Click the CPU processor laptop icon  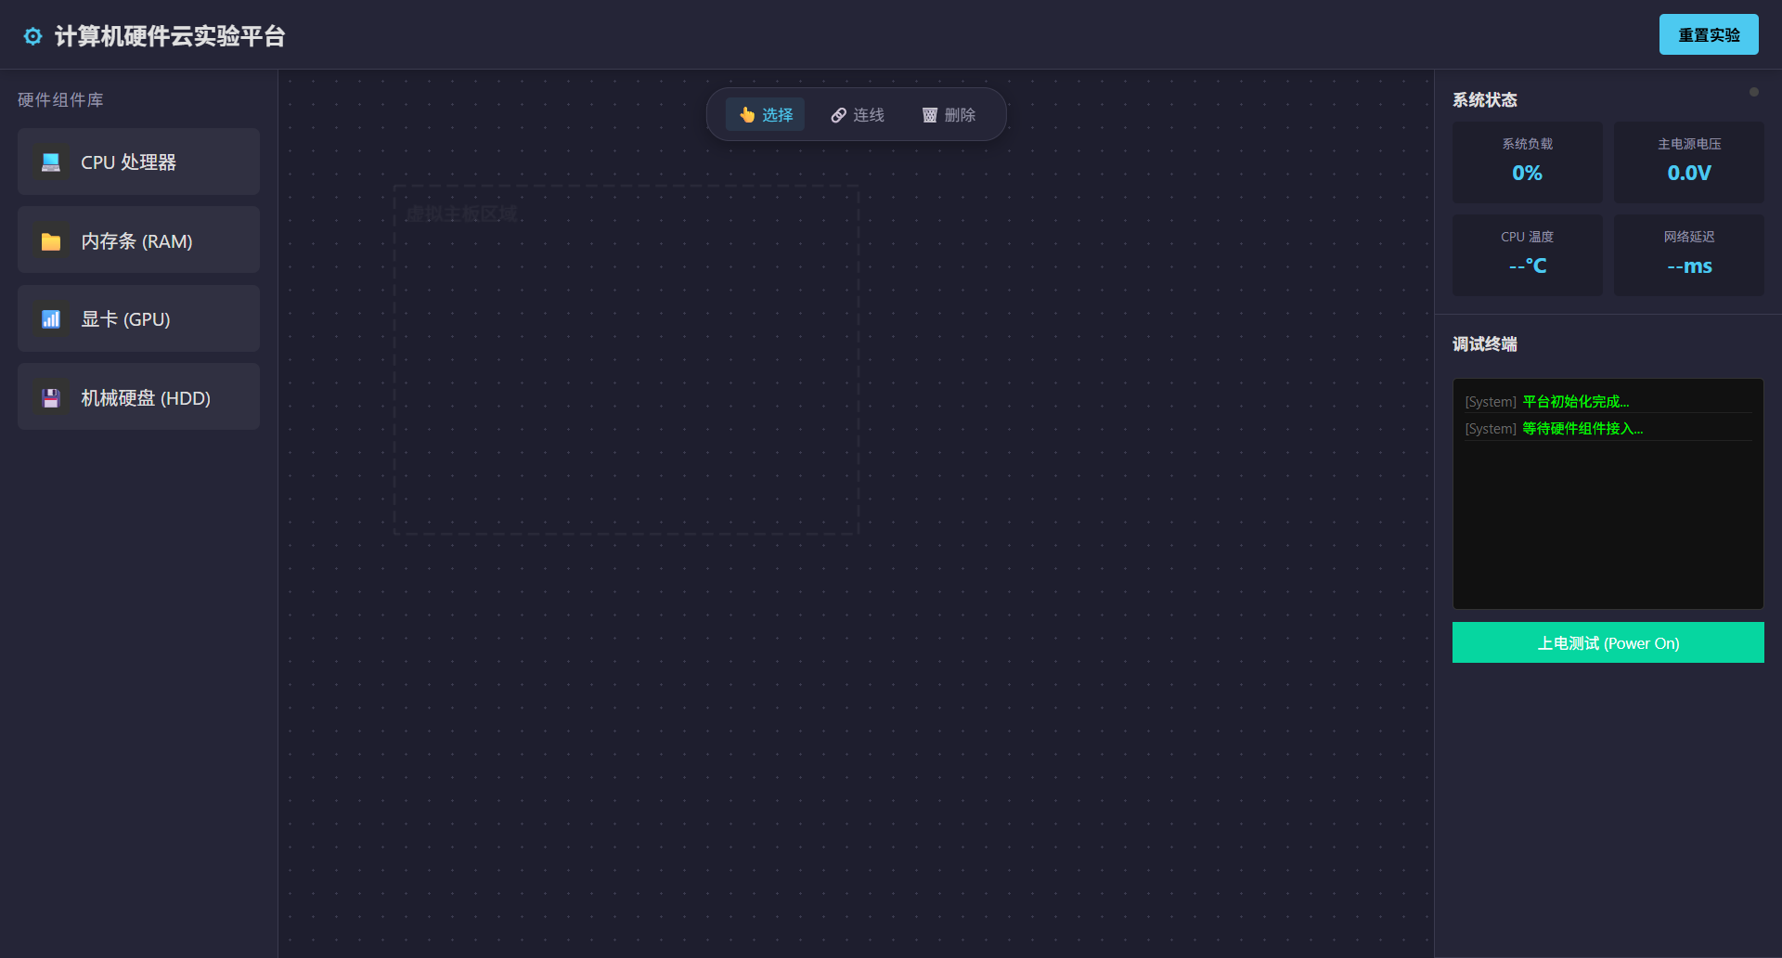point(51,162)
